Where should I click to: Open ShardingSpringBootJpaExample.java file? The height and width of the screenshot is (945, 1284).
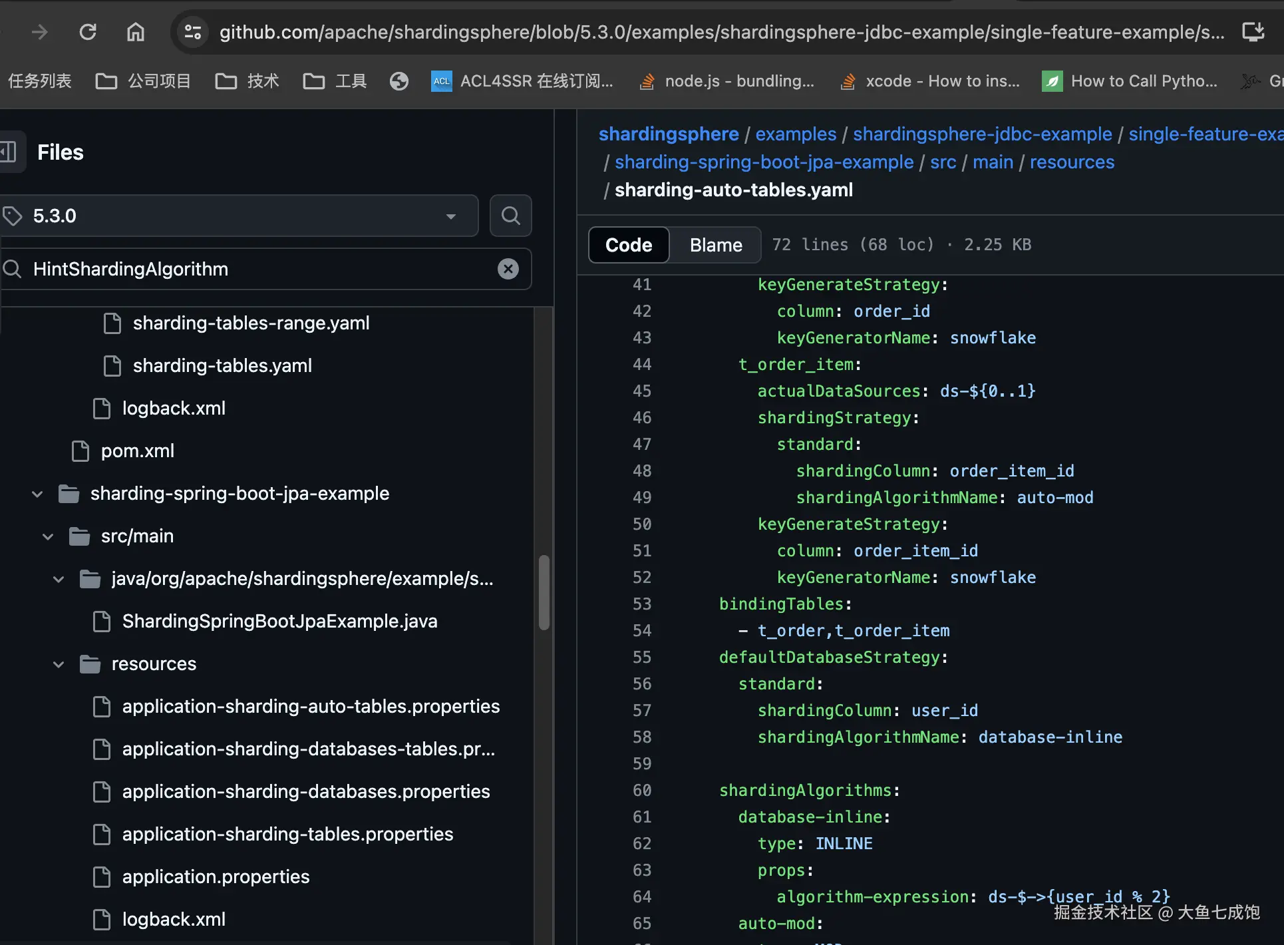(279, 622)
